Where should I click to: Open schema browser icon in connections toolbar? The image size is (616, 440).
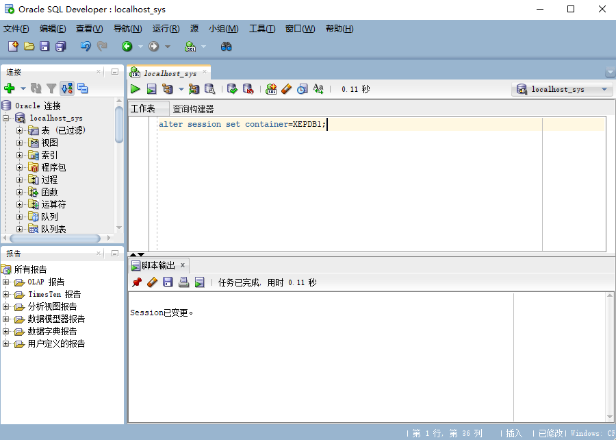point(83,88)
